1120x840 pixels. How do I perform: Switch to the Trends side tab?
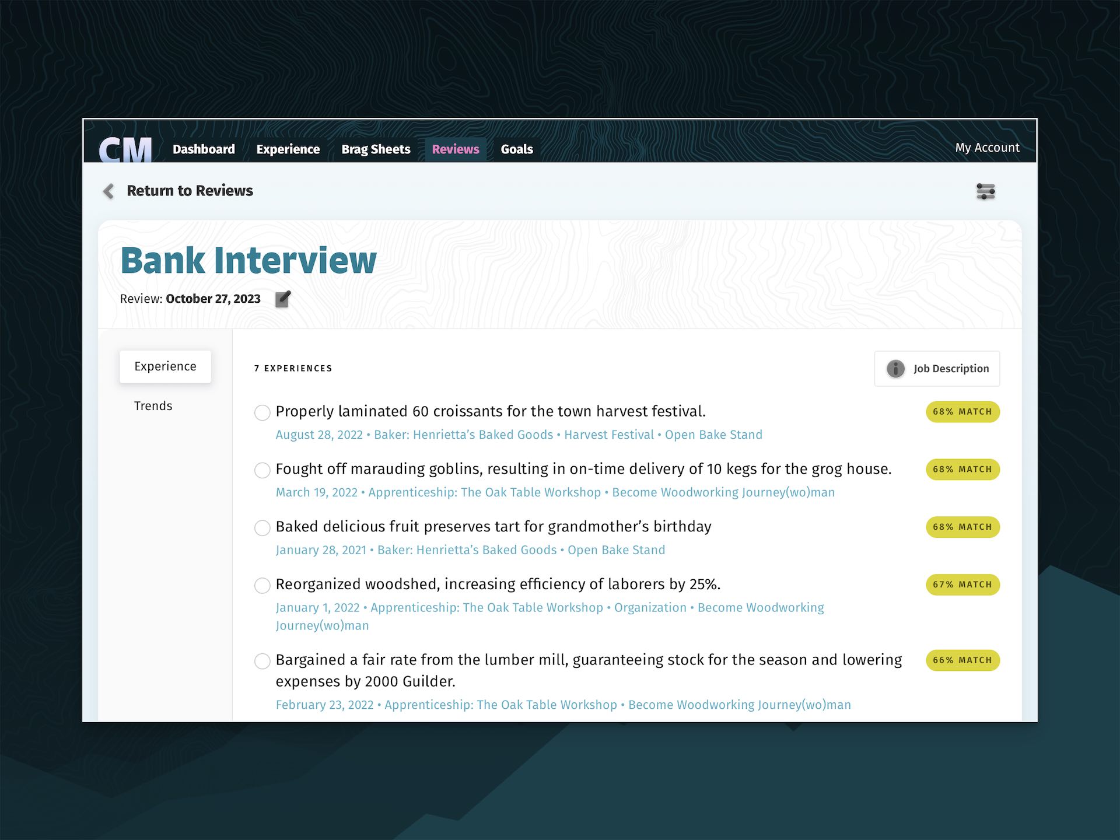(153, 406)
